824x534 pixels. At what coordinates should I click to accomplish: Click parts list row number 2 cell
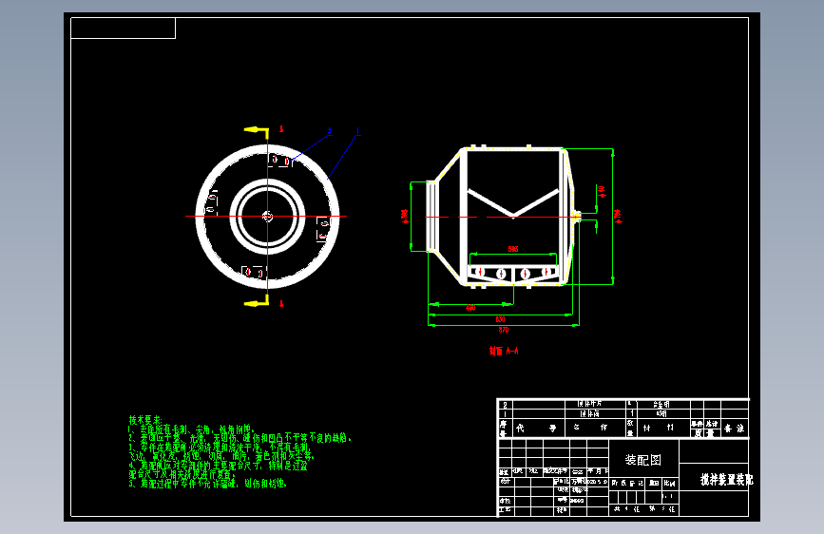point(505,405)
